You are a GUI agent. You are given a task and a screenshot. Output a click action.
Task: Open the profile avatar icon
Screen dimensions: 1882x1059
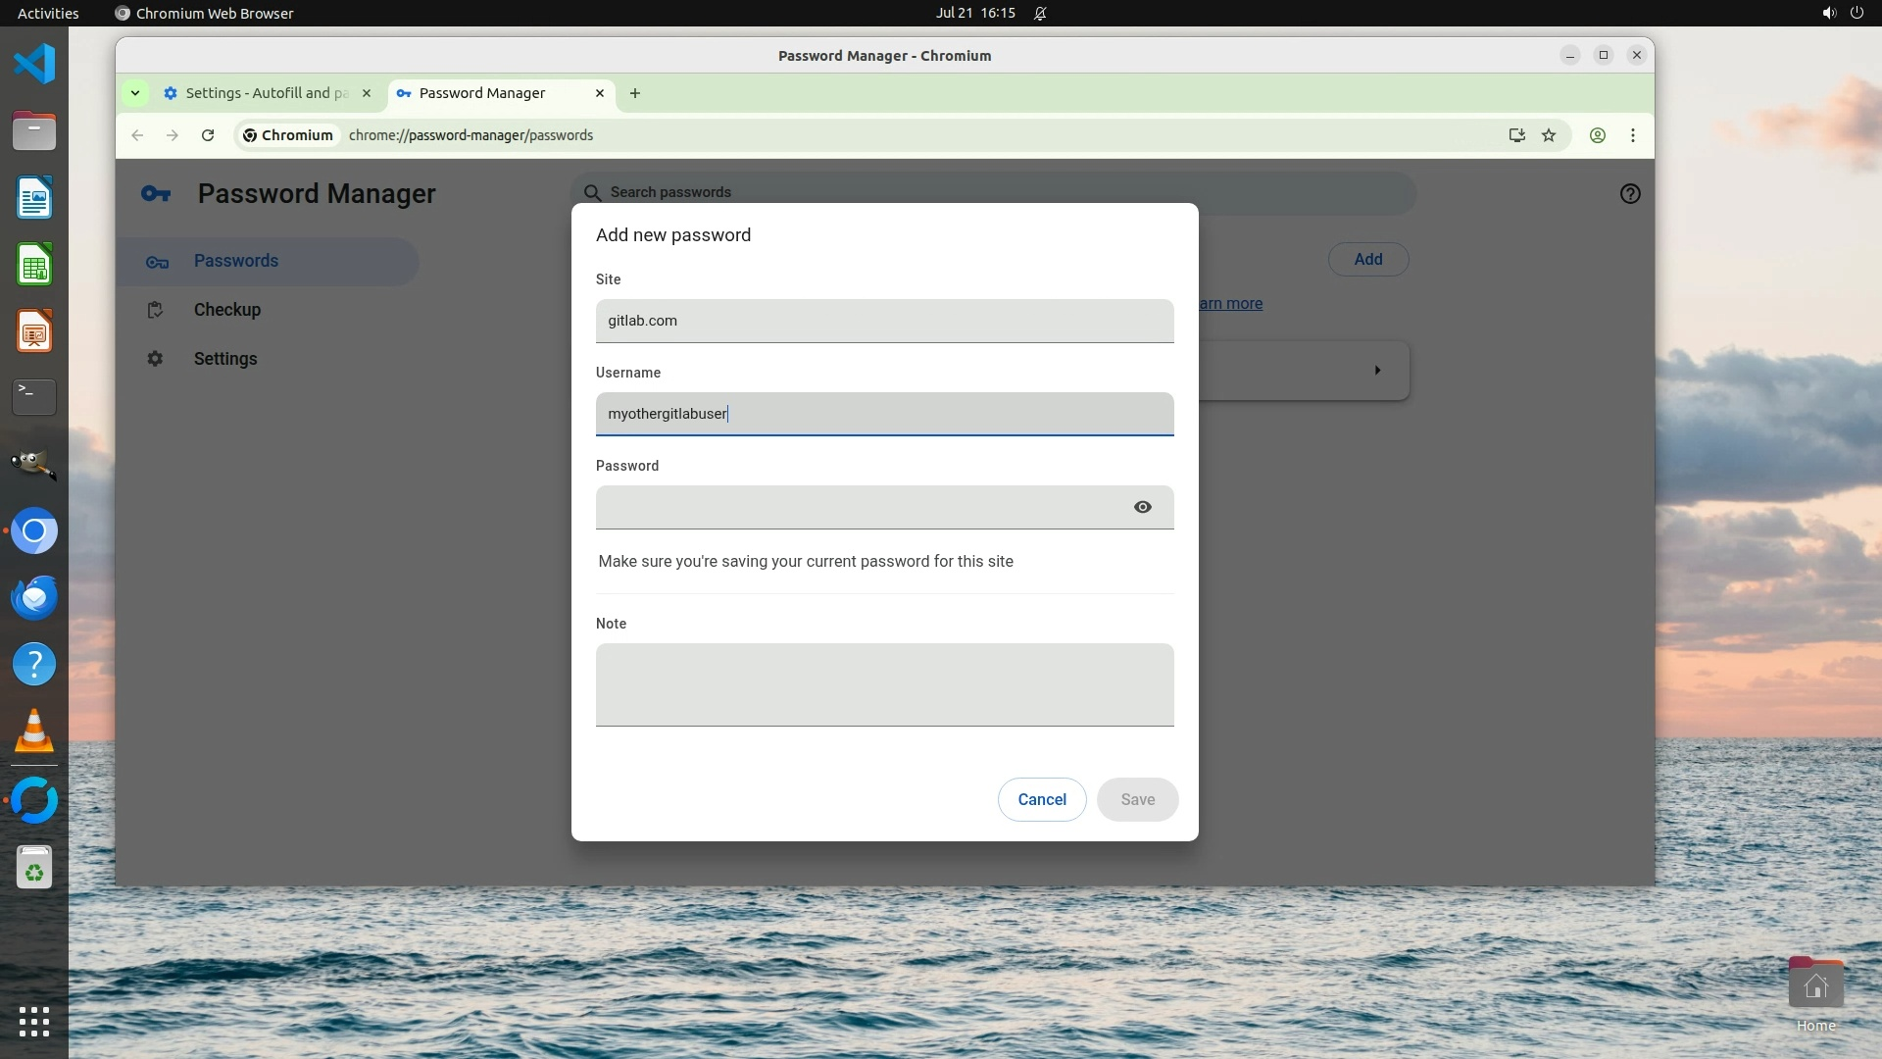pos(1598,135)
